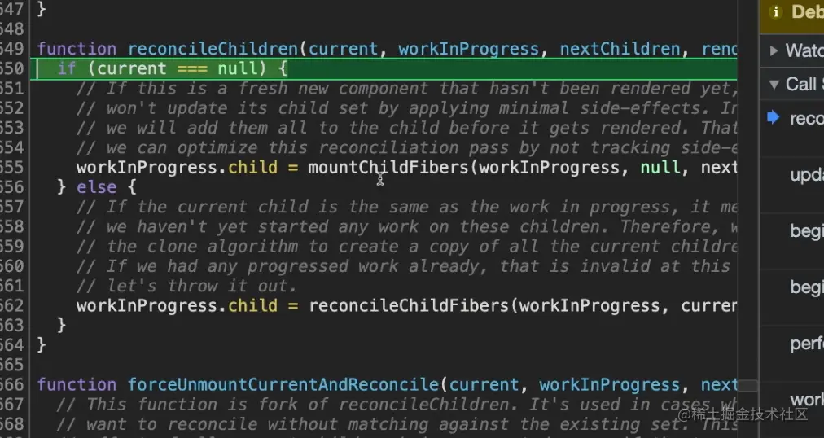
Task: Click the forceUnmountCurrentAndReconcile function name
Action: pos(283,385)
